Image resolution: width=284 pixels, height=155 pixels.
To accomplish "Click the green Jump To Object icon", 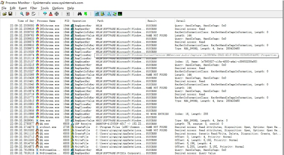I will (x=85, y=14).
